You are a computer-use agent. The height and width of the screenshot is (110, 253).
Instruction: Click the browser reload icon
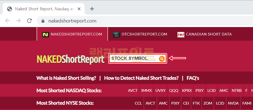point(29,21)
